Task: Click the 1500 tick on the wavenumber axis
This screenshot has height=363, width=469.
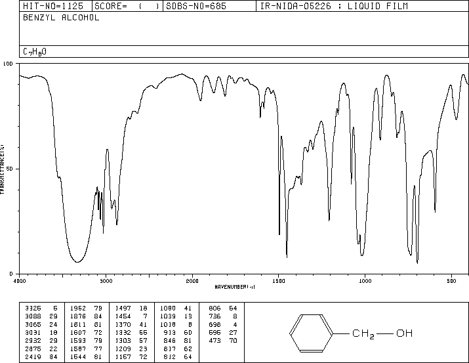Action: [x=279, y=280]
